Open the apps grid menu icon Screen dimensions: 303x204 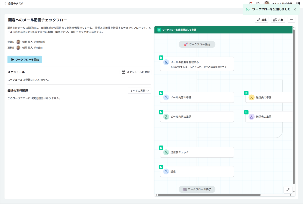(298, 3)
